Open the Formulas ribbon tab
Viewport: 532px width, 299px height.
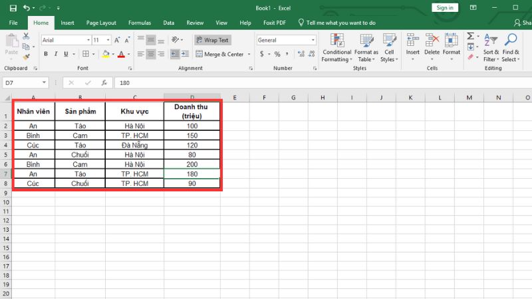pos(139,23)
